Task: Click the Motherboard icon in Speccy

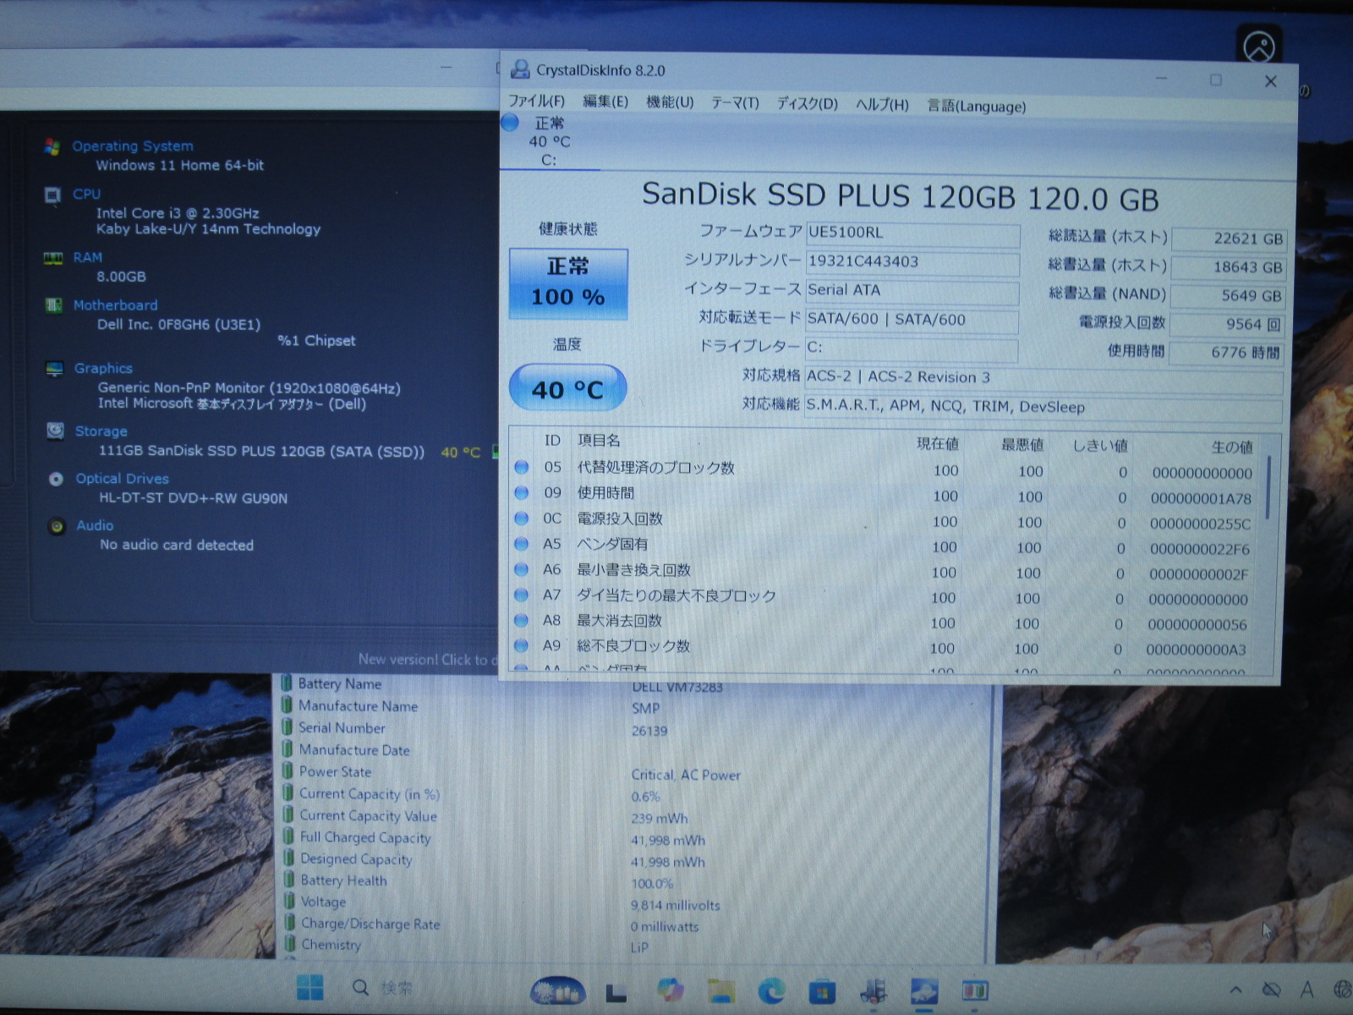Action: pos(53,305)
